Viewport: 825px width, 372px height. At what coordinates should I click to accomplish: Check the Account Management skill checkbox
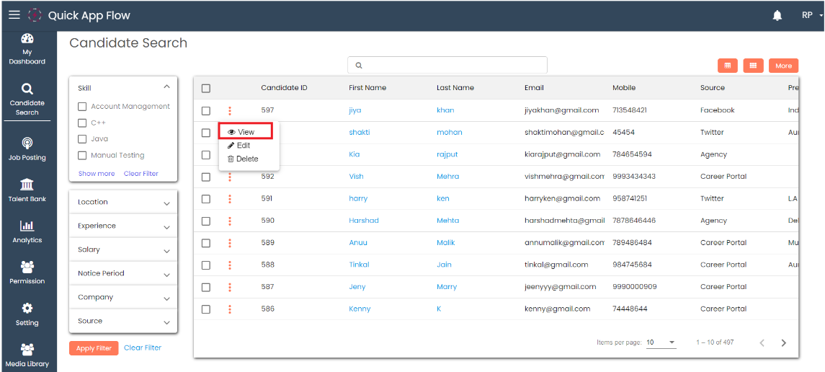click(82, 107)
